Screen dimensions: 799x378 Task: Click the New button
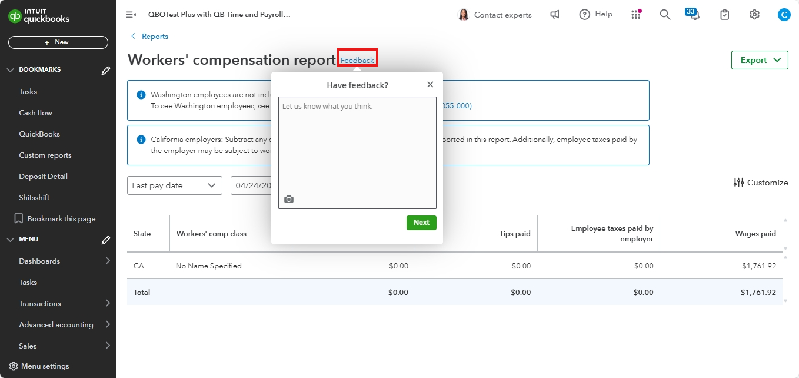(x=58, y=42)
